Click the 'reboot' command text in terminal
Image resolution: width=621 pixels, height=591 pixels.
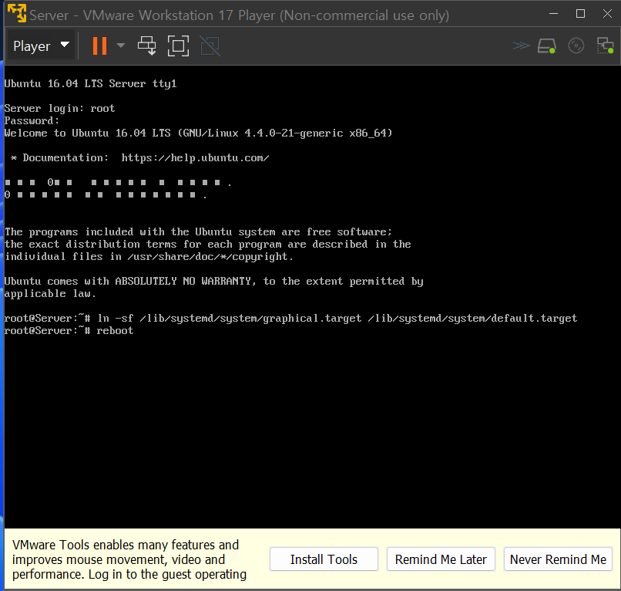(x=115, y=331)
